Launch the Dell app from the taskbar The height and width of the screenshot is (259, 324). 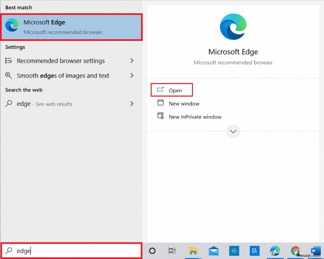pos(234,251)
